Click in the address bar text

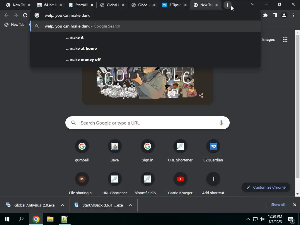click(67, 15)
